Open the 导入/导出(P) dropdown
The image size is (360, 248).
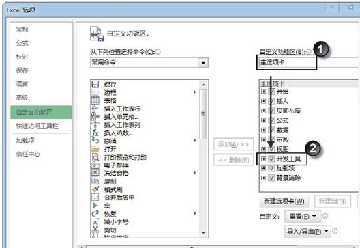[307, 231]
